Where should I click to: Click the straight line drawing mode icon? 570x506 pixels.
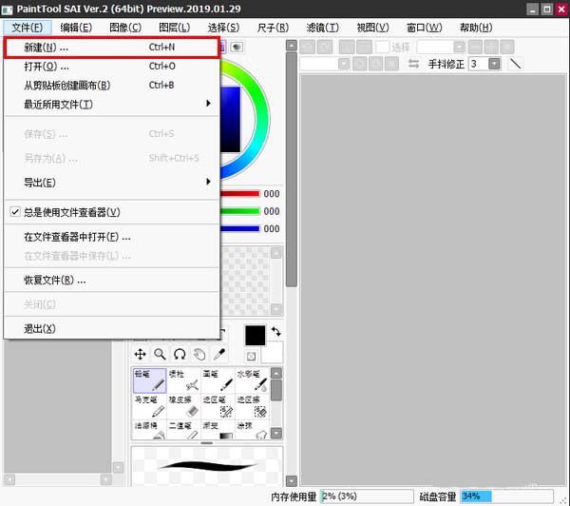point(515,64)
